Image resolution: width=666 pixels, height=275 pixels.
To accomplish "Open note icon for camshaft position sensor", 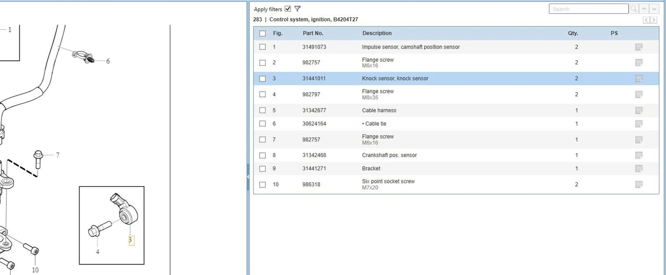I will click(639, 47).
